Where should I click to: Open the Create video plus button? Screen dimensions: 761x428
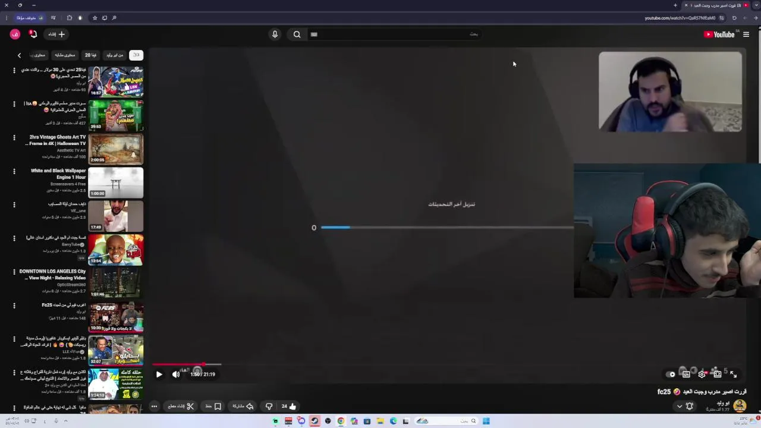tap(56, 34)
